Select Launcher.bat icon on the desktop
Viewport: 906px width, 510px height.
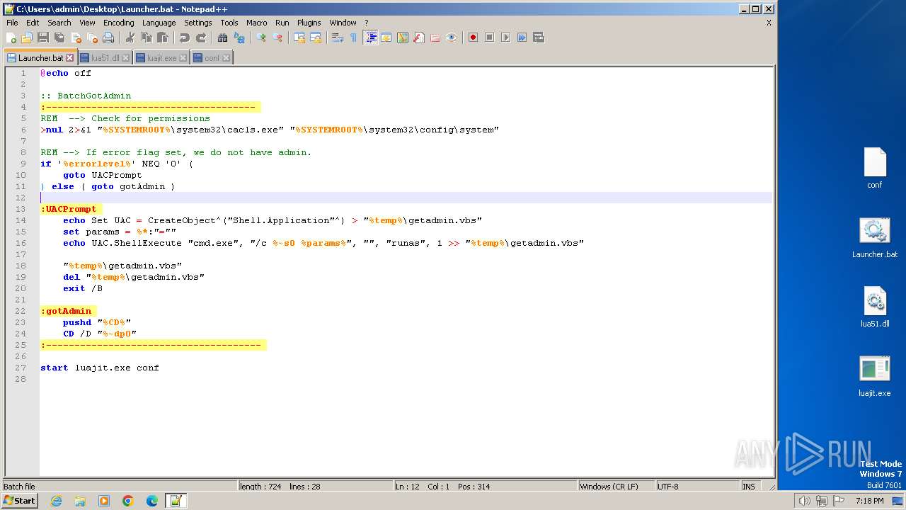875,237
